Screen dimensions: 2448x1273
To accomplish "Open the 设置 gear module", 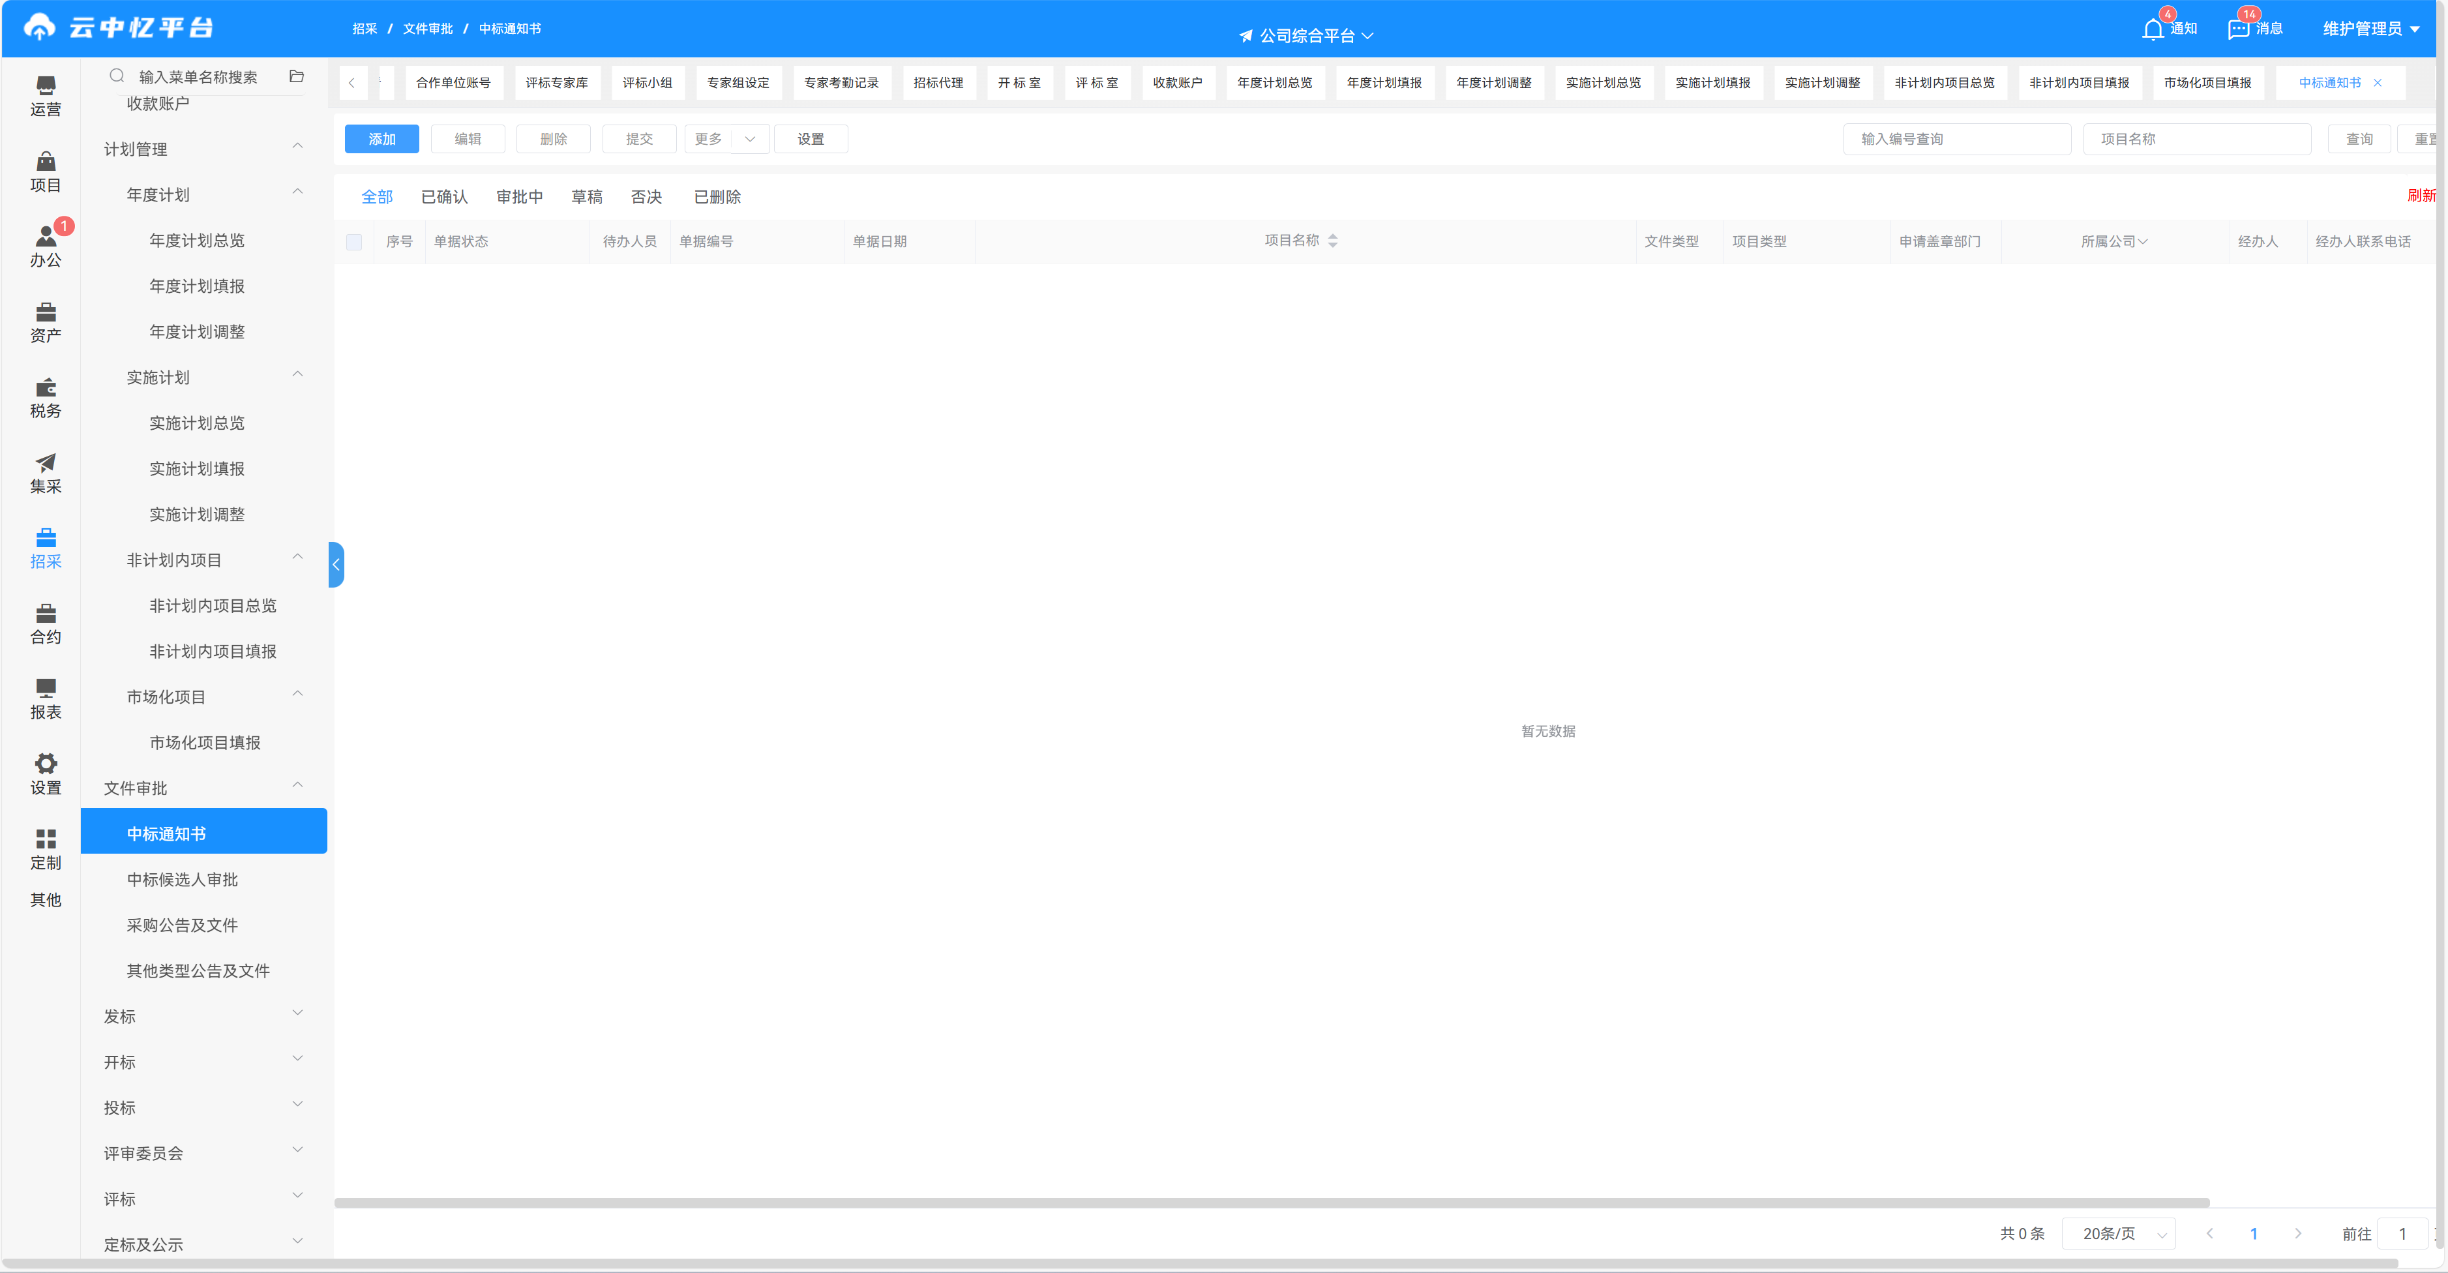I will tap(44, 775).
